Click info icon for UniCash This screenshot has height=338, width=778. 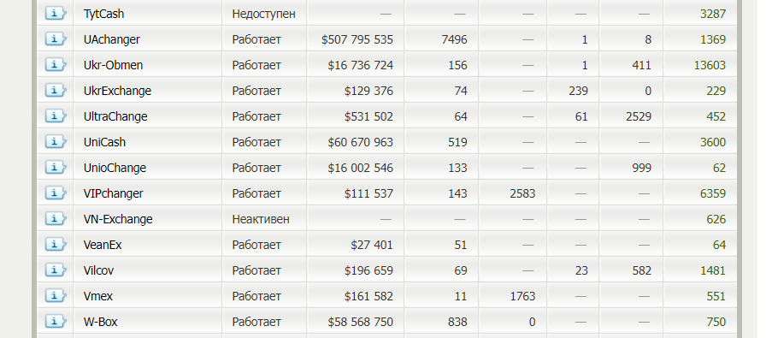(x=56, y=141)
